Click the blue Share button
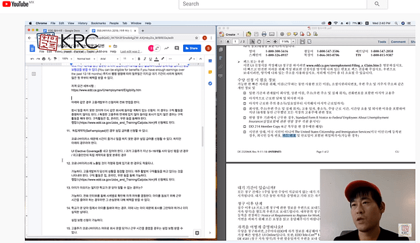The image size is (420, 243). pos(192,48)
